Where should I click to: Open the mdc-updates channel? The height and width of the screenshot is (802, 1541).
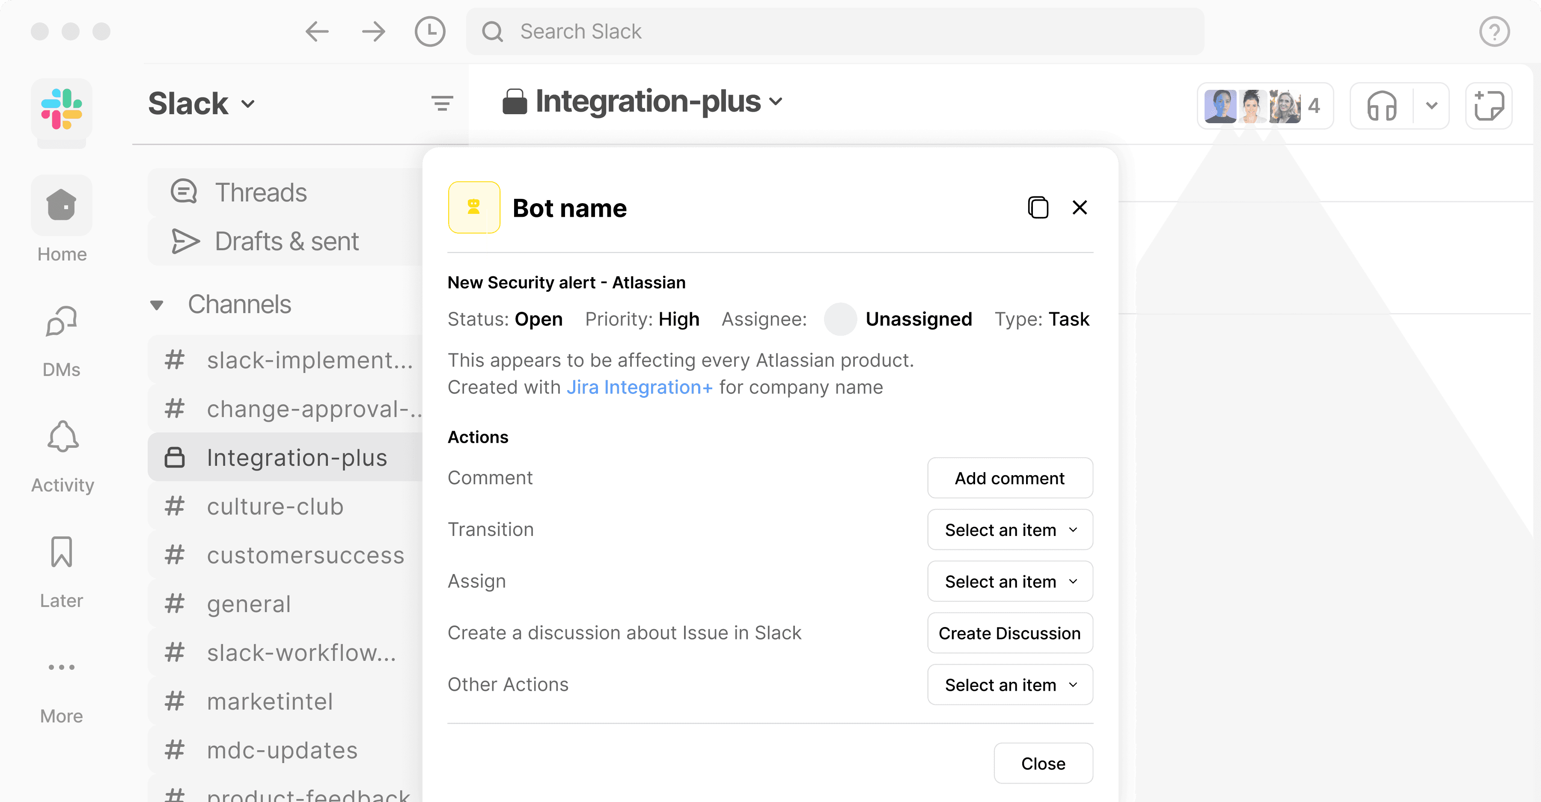point(285,751)
